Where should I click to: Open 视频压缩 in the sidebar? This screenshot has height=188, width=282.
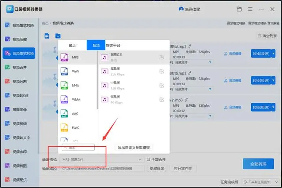pos(16,39)
